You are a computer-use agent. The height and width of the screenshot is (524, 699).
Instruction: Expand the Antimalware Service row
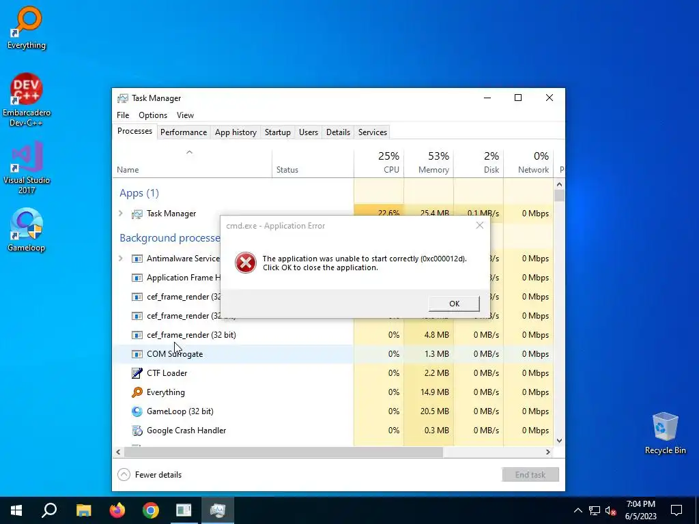click(x=121, y=259)
